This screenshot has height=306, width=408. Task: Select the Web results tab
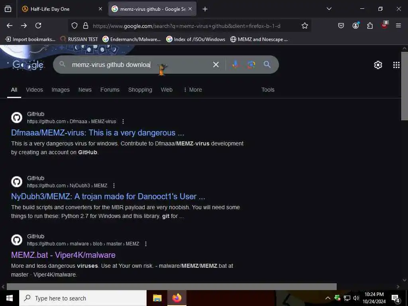pyautogui.click(x=167, y=90)
